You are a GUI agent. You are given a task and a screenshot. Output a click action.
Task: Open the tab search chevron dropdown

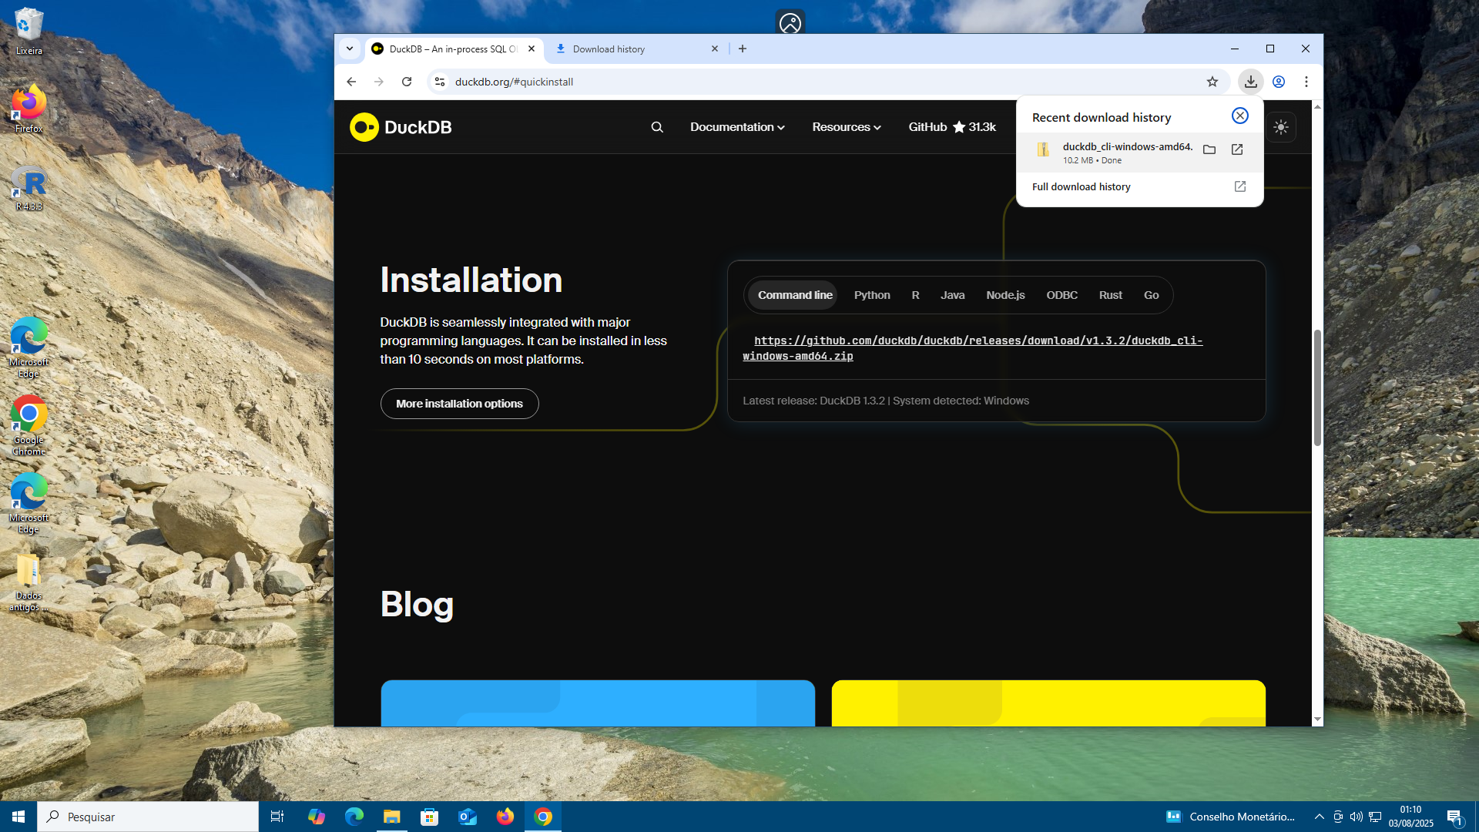[350, 49]
